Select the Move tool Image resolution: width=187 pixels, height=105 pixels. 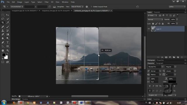(8, 15)
